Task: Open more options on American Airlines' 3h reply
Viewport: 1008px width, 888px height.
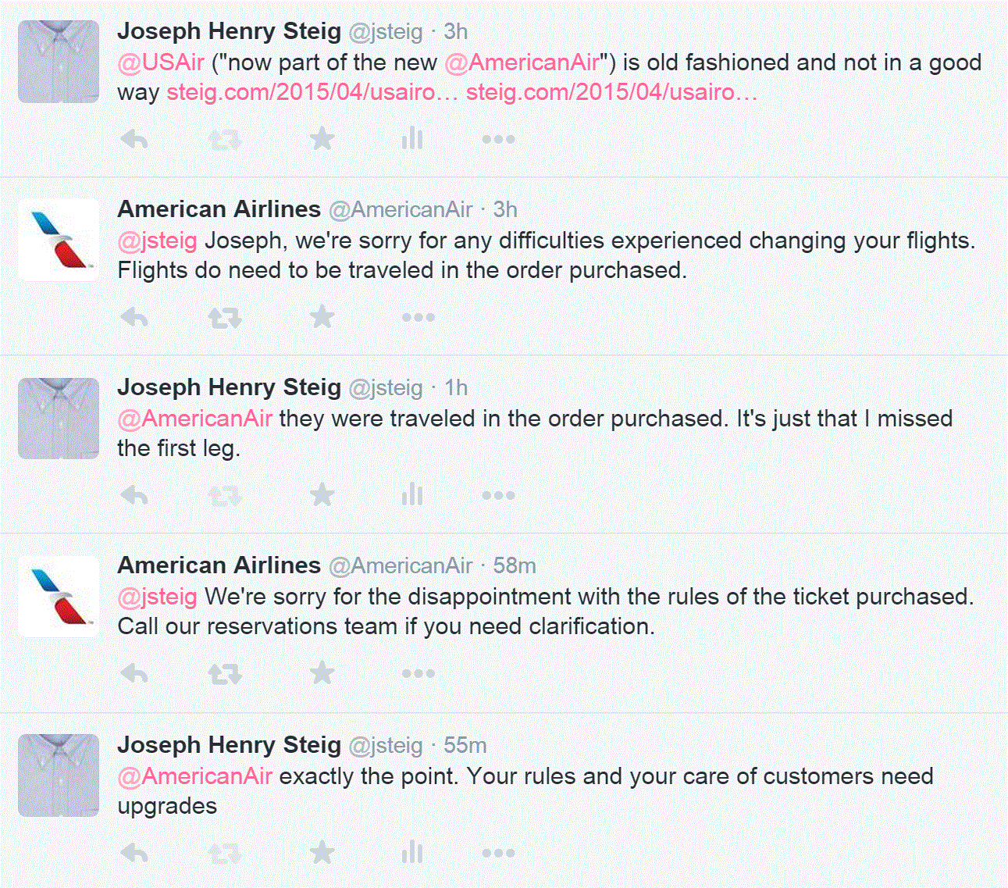Action: (419, 318)
